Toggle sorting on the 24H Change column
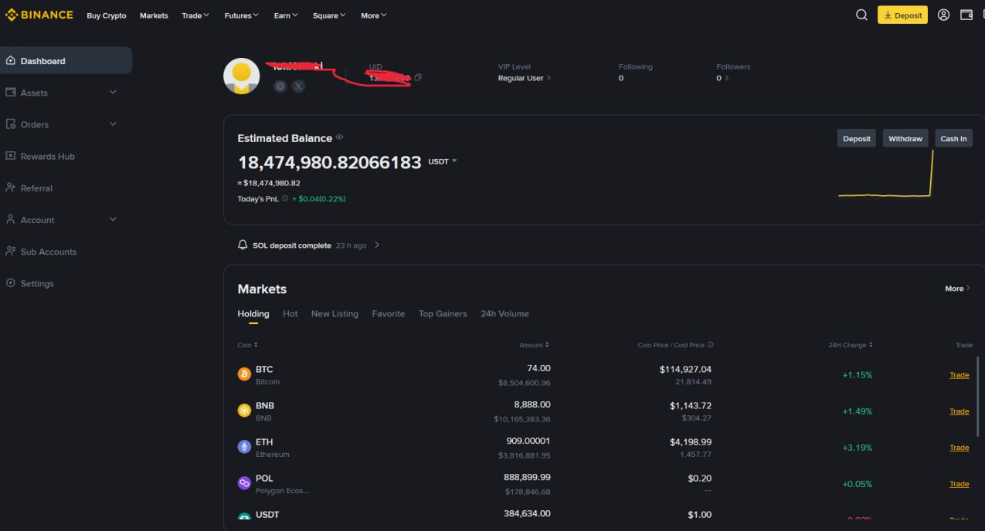Viewport: 985px width, 531px height. pyautogui.click(x=870, y=345)
